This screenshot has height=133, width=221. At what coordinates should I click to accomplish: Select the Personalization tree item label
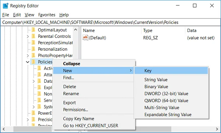(x=53, y=49)
